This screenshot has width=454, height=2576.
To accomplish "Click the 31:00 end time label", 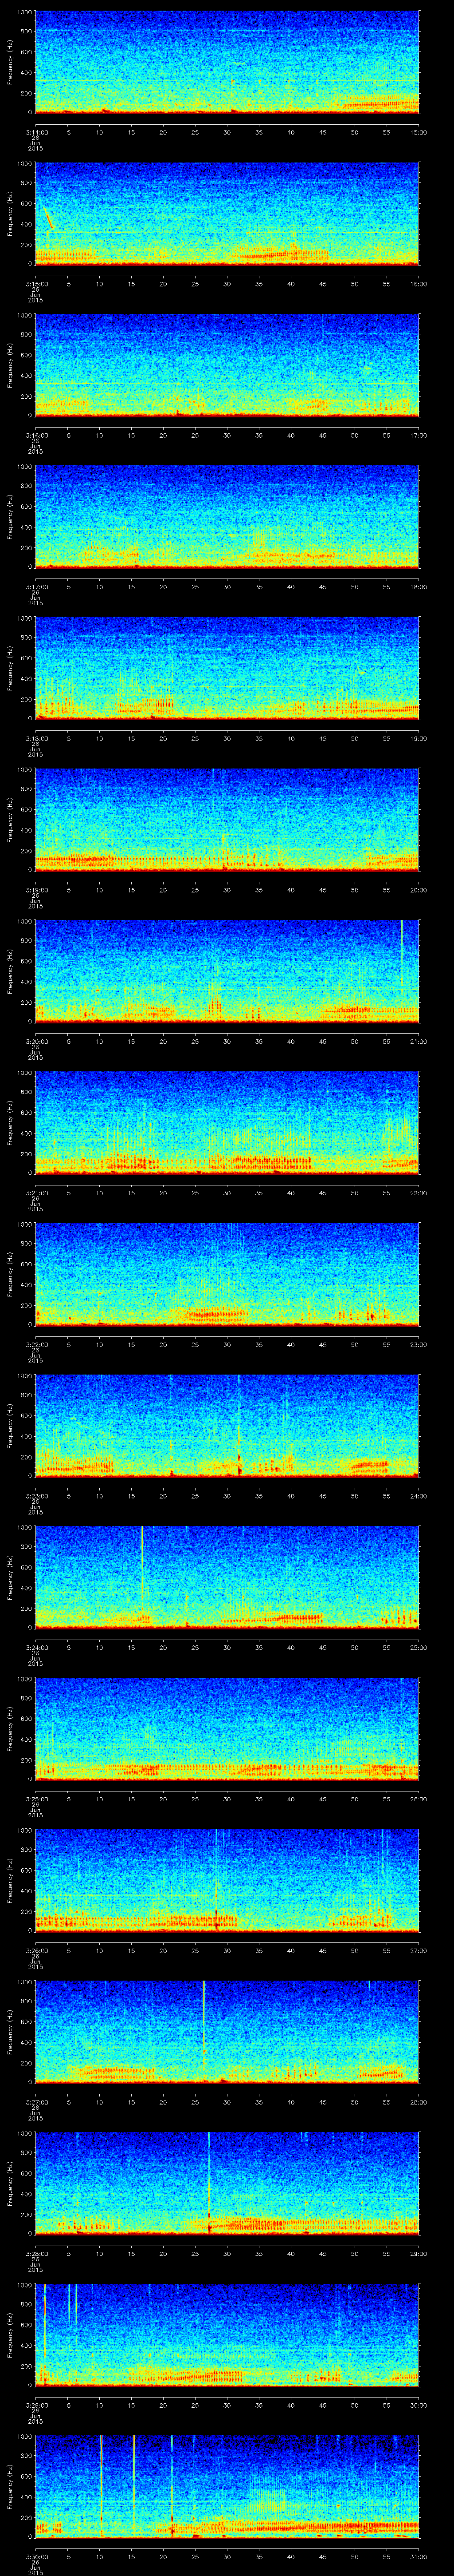I will click(419, 2556).
